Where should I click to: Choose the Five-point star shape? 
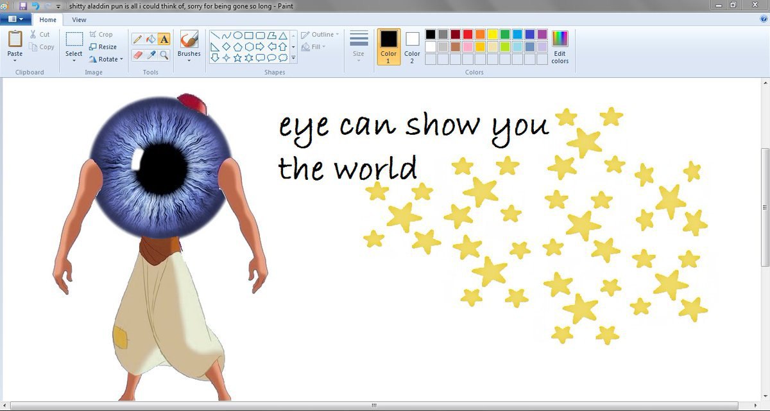tap(237, 58)
